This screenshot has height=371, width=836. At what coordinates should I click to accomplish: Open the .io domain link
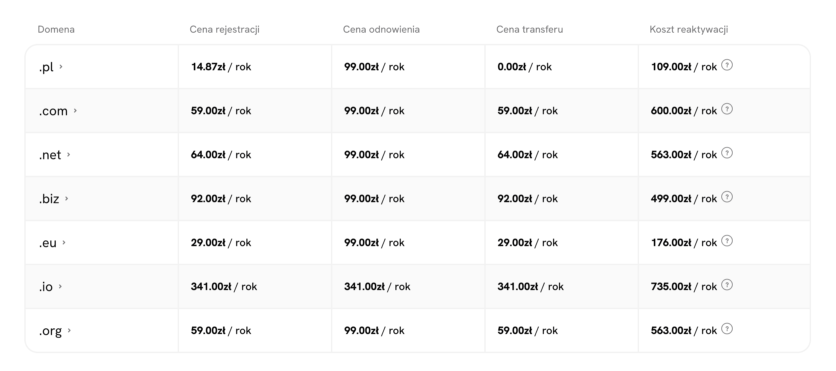(46, 287)
